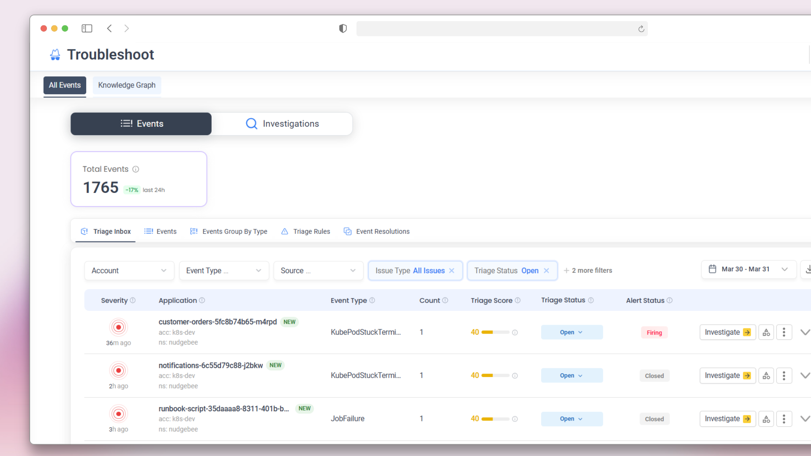Click the info icon beside Total Events
The height and width of the screenshot is (456, 811).
coord(136,169)
